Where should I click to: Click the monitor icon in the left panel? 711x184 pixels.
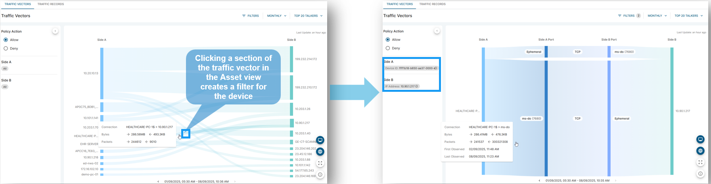pyautogui.click(x=320, y=140)
